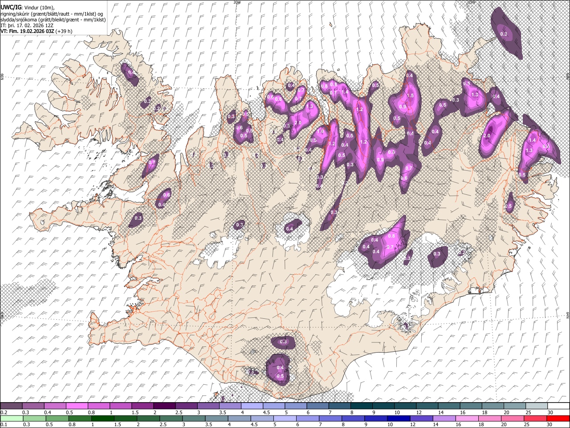The height and width of the screenshot is (428, 570).
Task: Click the lilac 14 swatch in bottom legend row
Action: point(444,418)
